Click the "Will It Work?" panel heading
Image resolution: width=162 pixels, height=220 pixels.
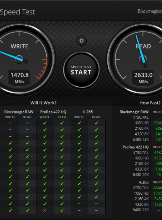point(44,103)
